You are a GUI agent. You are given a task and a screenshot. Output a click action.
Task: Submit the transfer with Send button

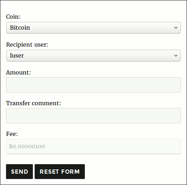(x=19, y=172)
